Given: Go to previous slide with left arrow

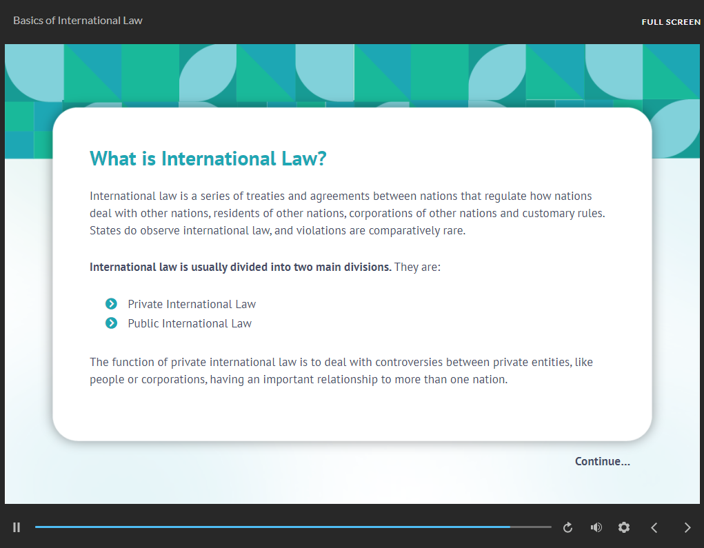Looking at the screenshot, I should (654, 527).
